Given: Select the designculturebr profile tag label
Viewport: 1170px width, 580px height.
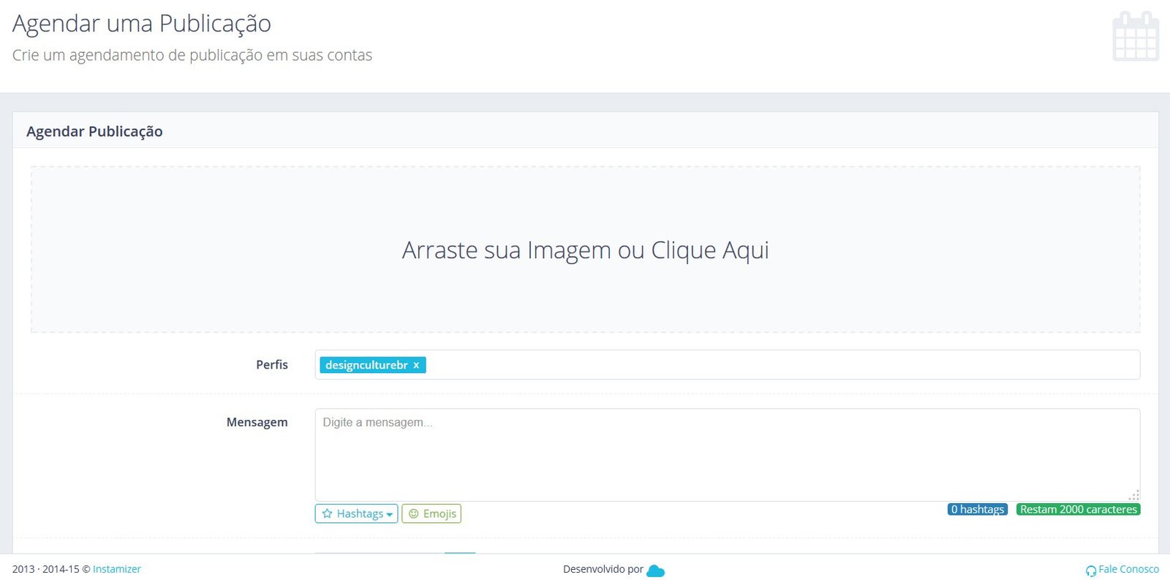Looking at the screenshot, I should (x=366, y=365).
